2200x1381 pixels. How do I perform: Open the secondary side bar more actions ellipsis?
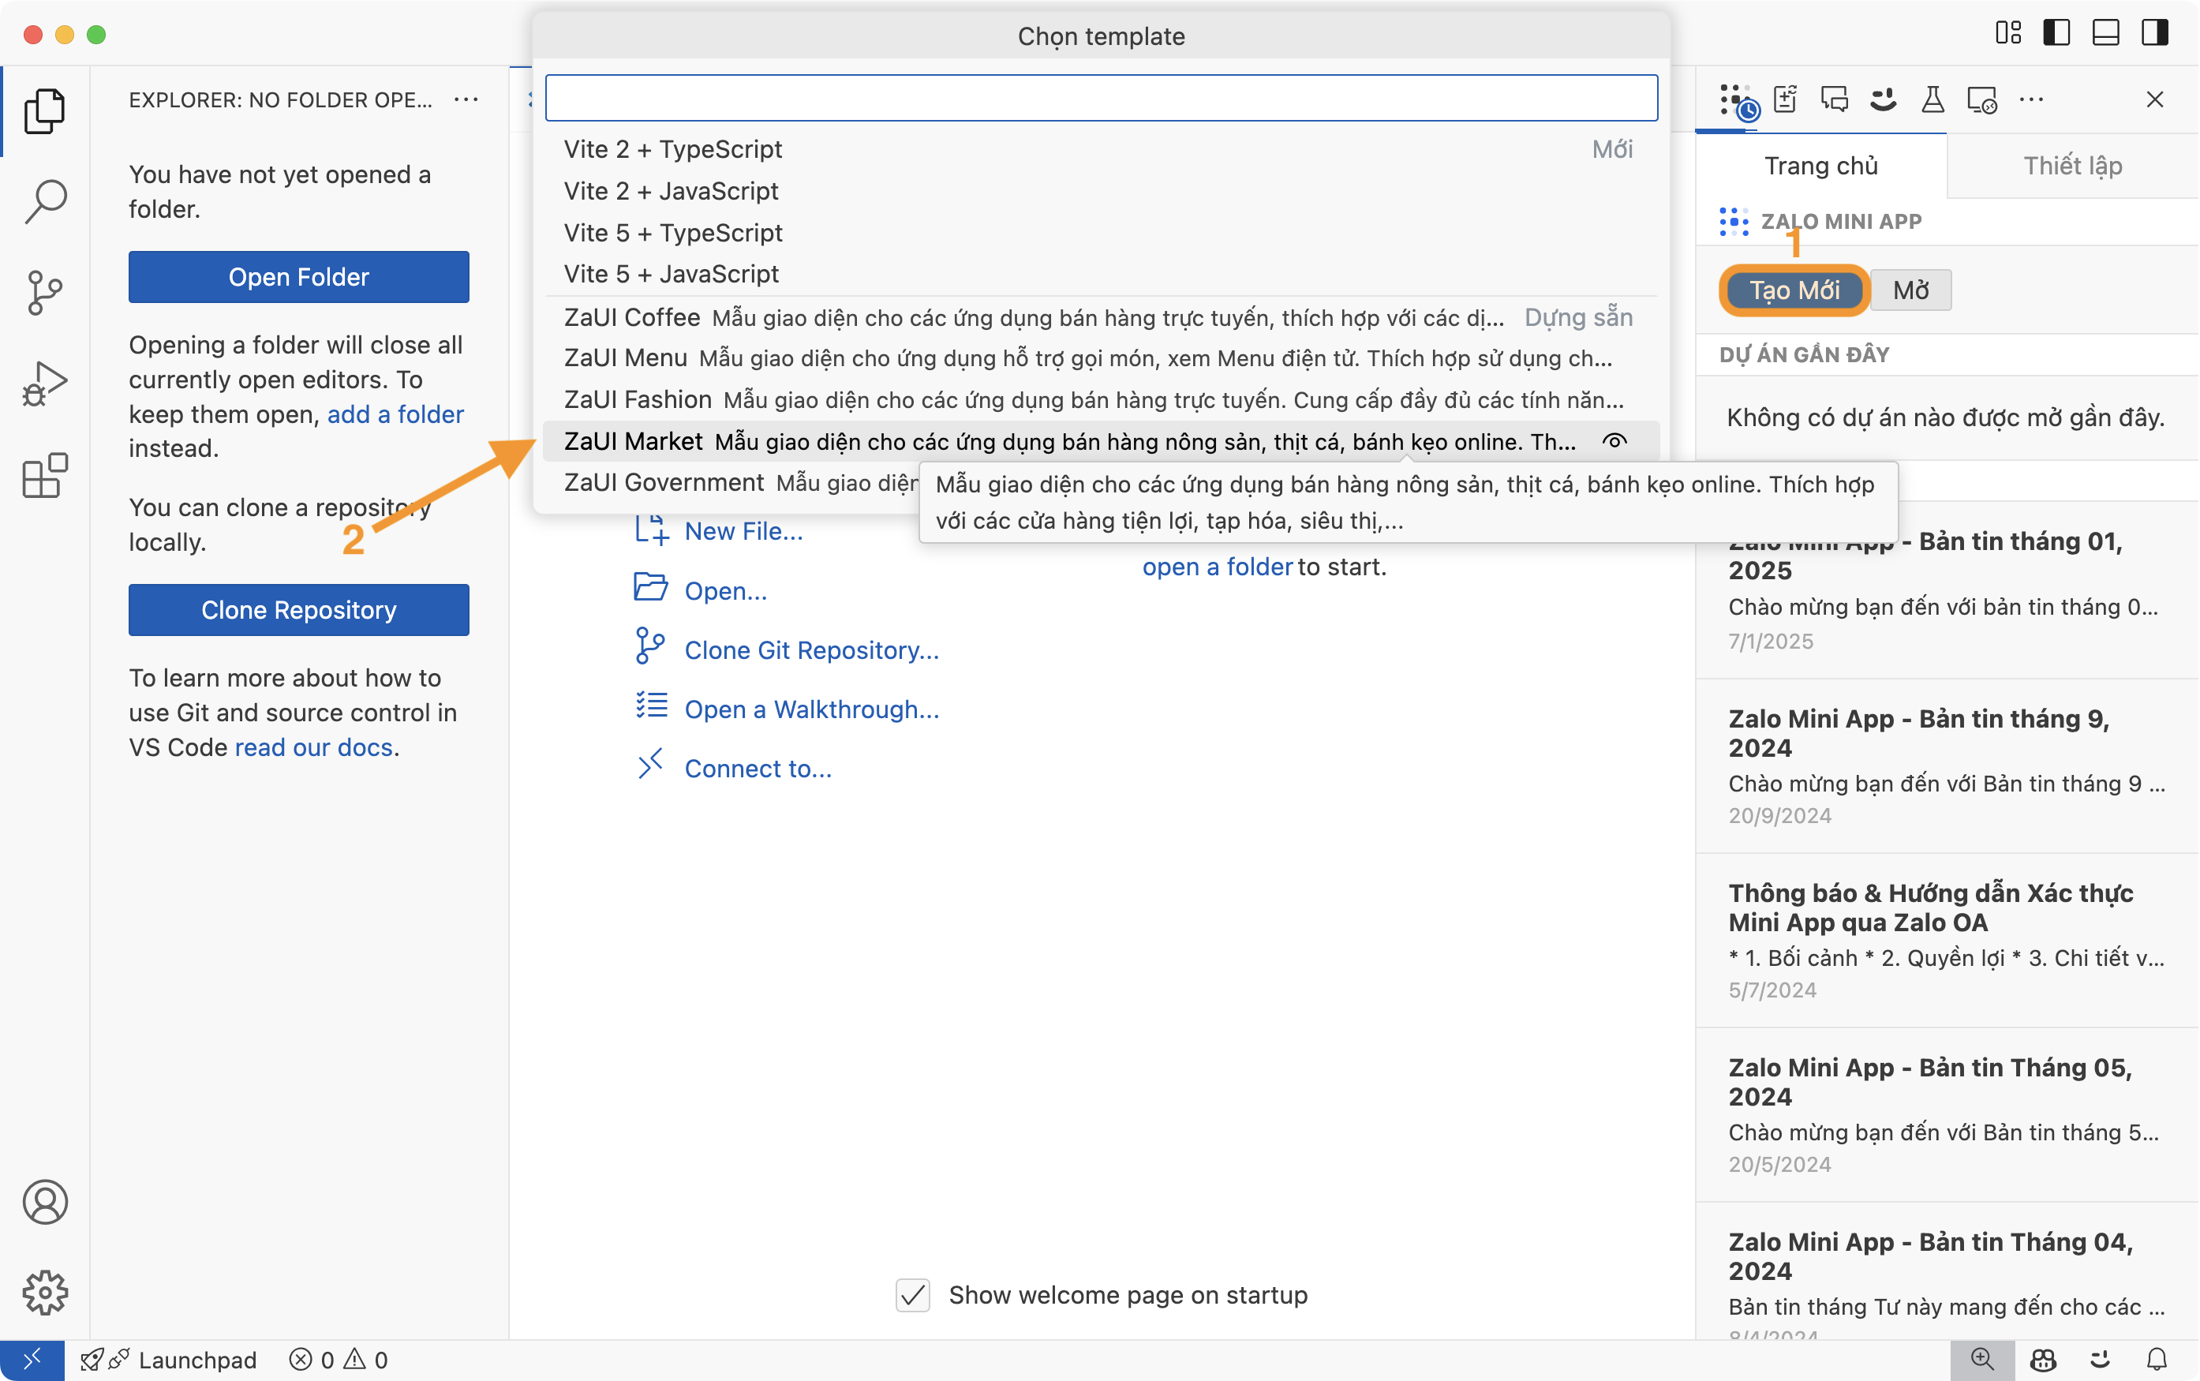2031,99
